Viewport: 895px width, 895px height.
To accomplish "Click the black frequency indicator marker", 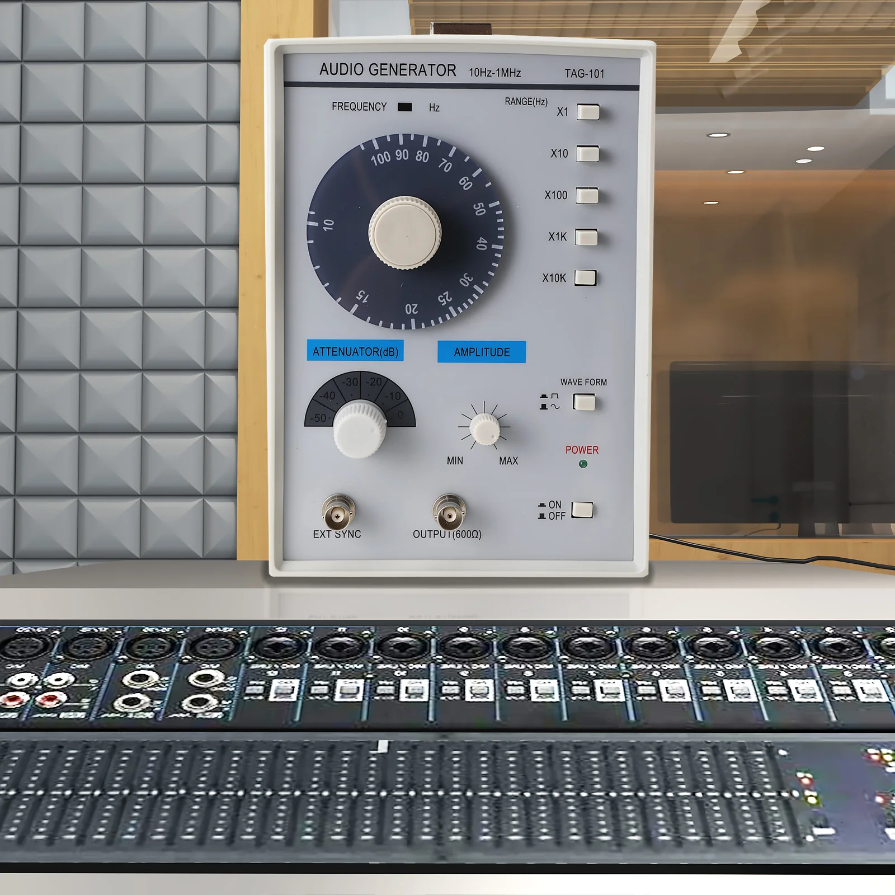I will click(404, 107).
